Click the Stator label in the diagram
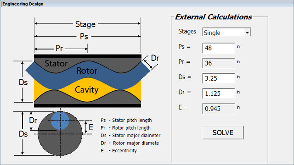 tap(56, 64)
